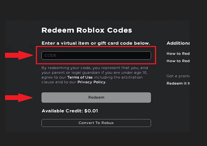Click the Additiona... sidebar heading
The width and height of the screenshot is (207, 146).
(x=178, y=43)
